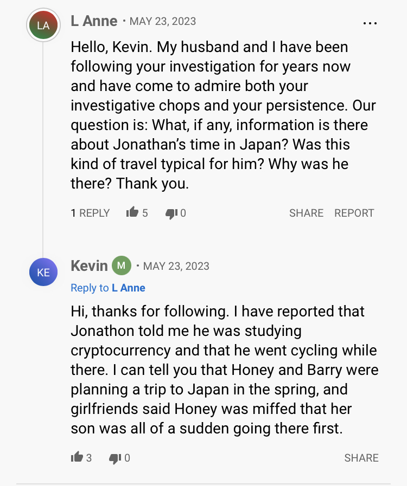Open the KE profile avatar
407x486 pixels.
[x=43, y=272]
